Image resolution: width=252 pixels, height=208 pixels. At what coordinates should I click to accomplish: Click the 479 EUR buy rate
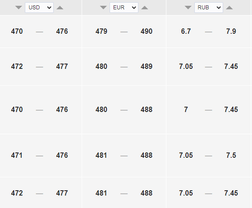(102, 31)
